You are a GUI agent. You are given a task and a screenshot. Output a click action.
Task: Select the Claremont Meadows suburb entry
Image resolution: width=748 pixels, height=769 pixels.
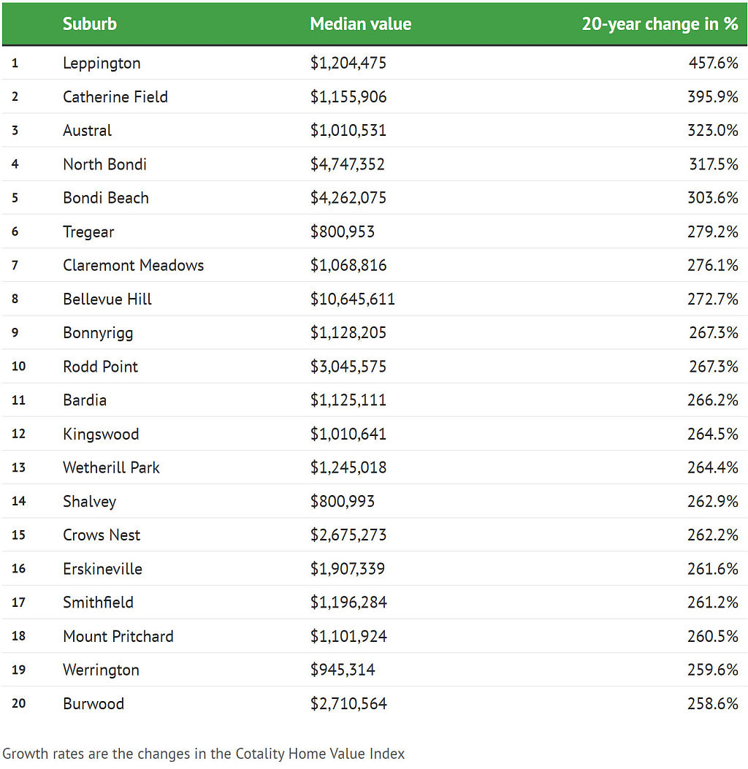point(134,265)
